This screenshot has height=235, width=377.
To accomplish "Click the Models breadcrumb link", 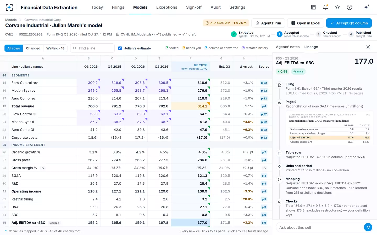I will tap(11, 20).
